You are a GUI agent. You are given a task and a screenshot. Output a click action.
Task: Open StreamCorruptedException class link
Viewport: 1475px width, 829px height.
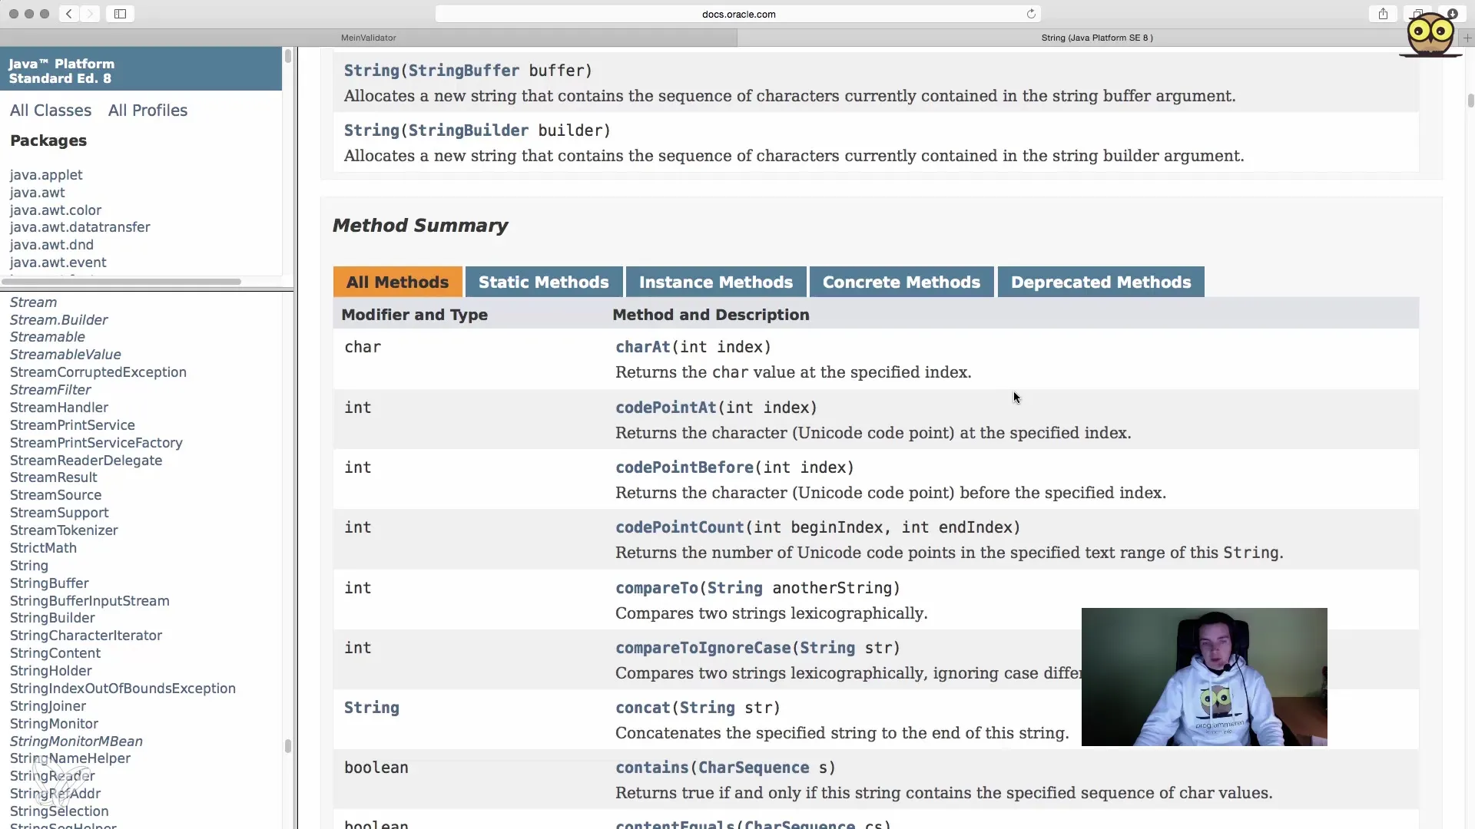pyautogui.click(x=98, y=372)
